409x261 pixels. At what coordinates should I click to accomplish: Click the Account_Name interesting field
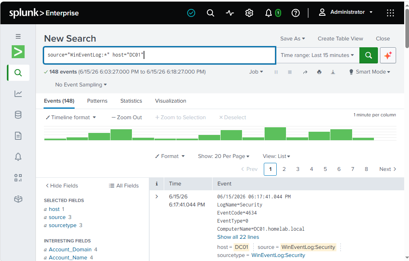pos(68,258)
